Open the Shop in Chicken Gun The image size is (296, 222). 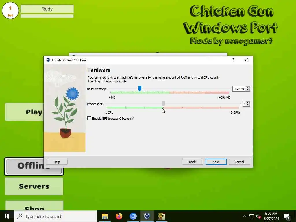(34, 206)
